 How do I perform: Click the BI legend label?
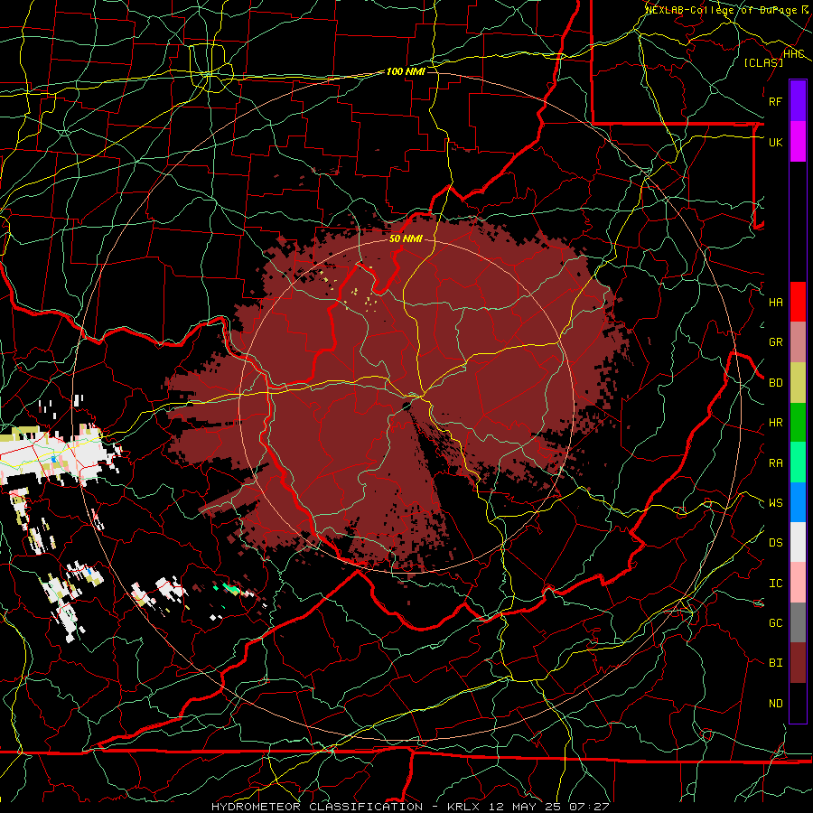click(x=775, y=663)
